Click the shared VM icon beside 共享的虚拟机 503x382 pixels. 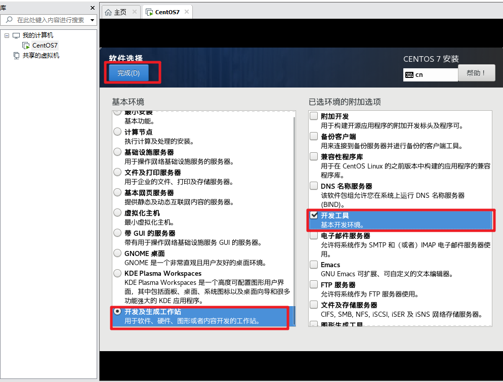click(16, 56)
